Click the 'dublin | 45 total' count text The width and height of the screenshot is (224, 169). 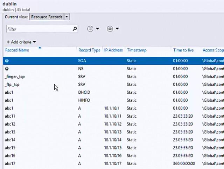16,10
